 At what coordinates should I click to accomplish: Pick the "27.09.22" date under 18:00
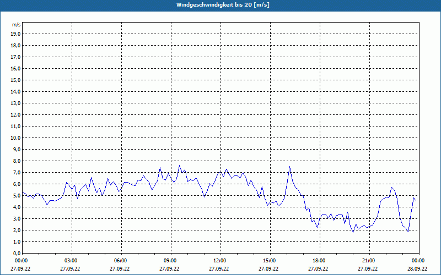(318, 268)
